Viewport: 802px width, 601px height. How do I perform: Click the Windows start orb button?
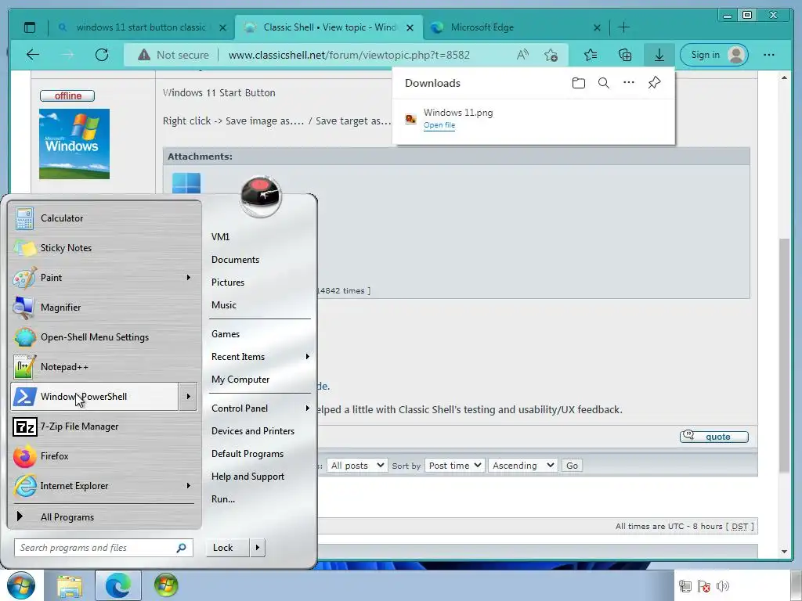coord(21,585)
